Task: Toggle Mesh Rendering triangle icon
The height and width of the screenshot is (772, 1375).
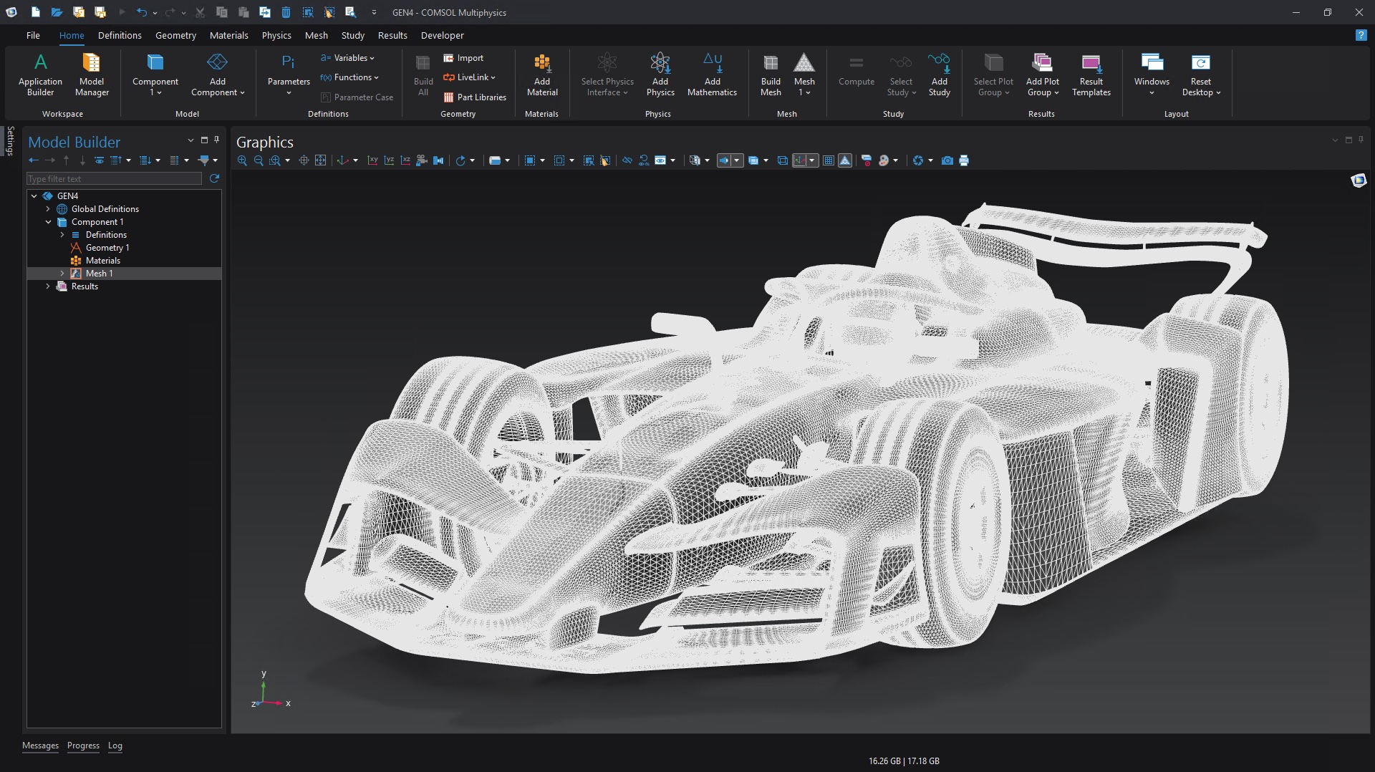Action: pos(845,160)
